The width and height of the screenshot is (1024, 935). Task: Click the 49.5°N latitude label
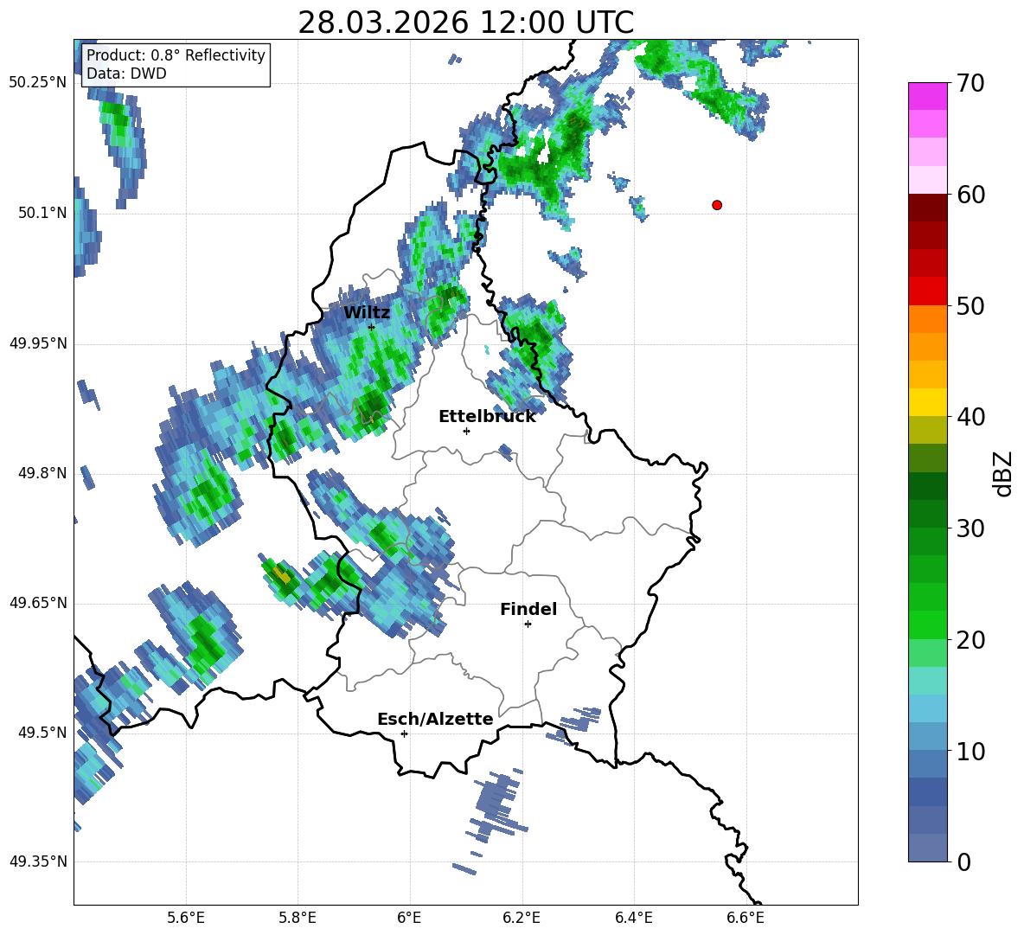(x=42, y=733)
